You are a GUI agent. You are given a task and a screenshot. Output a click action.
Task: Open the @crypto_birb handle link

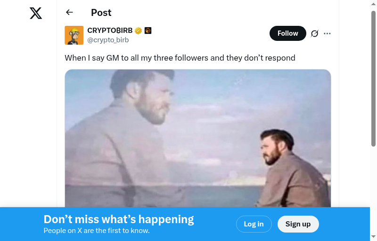pos(108,40)
